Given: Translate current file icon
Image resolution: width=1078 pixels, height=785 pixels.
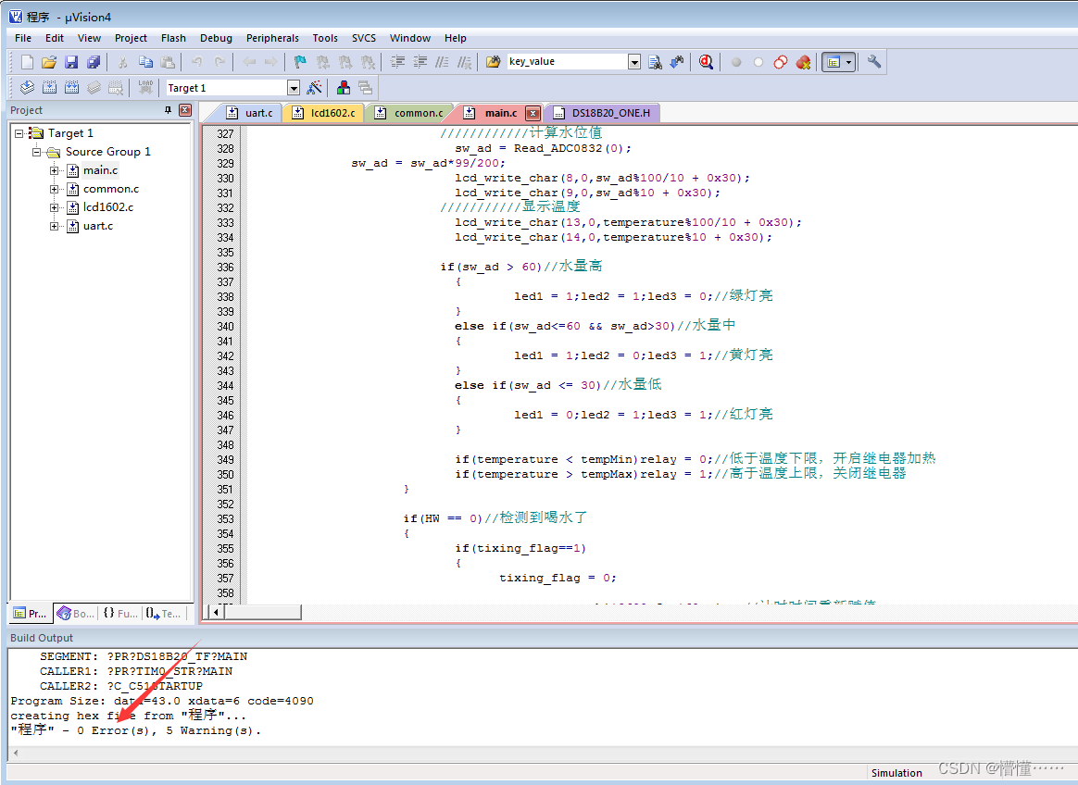Looking at the screenshot, I should [x=27, y=87].
